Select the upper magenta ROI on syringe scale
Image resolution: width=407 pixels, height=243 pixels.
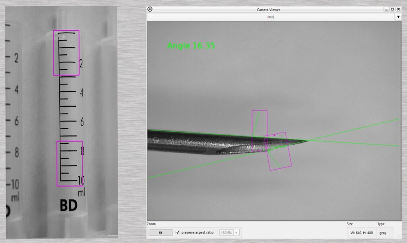[x=66, y=53]
